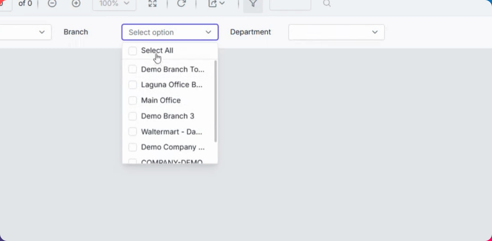Click the fit-to-screen expand icon
492x241 pixels.
point(152,4)
